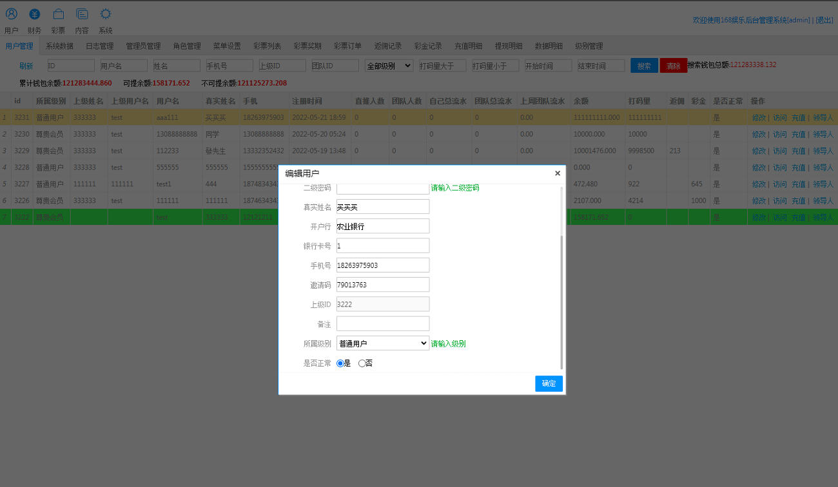838x487 pixels.
Task: Expand the 所属级别 dropdown in dialog
Action: (x=383, y=343)
